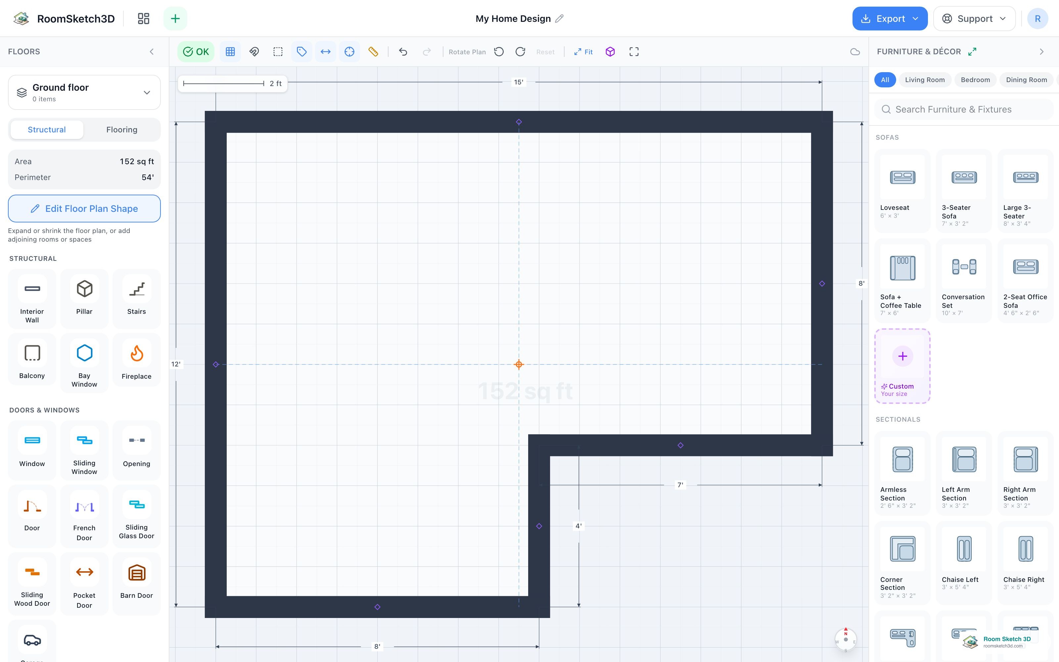The width and height of the screenshot is (1059, 662).
Task: Select the ruler measure tool
Action: point(373,52)
